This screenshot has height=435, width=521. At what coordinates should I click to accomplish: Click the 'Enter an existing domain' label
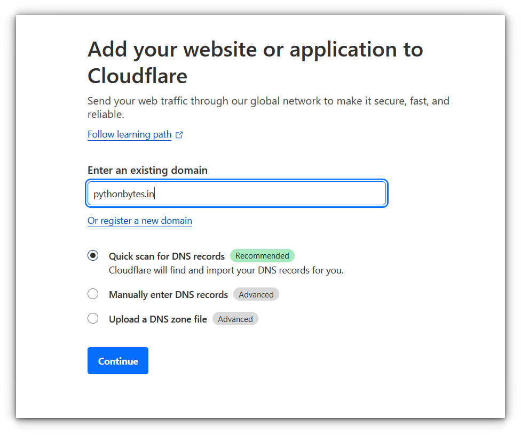click(147, 170)
